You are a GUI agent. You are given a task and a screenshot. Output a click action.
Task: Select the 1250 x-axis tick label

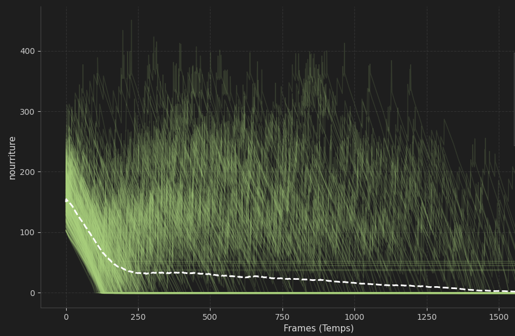click(427, 317)
